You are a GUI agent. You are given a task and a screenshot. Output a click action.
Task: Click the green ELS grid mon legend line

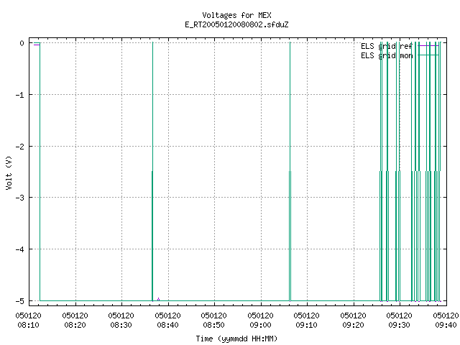(x=428, y=55)
